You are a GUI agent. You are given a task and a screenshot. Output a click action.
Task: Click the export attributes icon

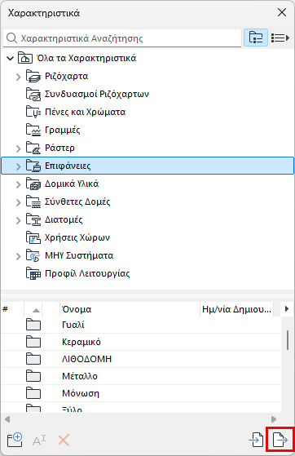(280, 440)
